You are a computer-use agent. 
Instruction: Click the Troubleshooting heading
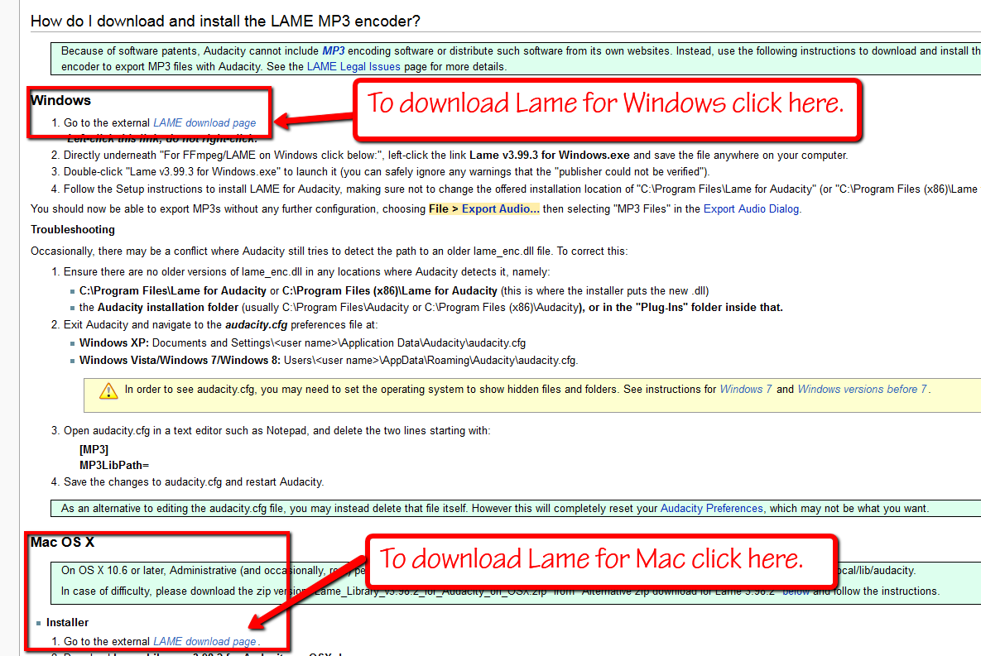tap(73, 229)
